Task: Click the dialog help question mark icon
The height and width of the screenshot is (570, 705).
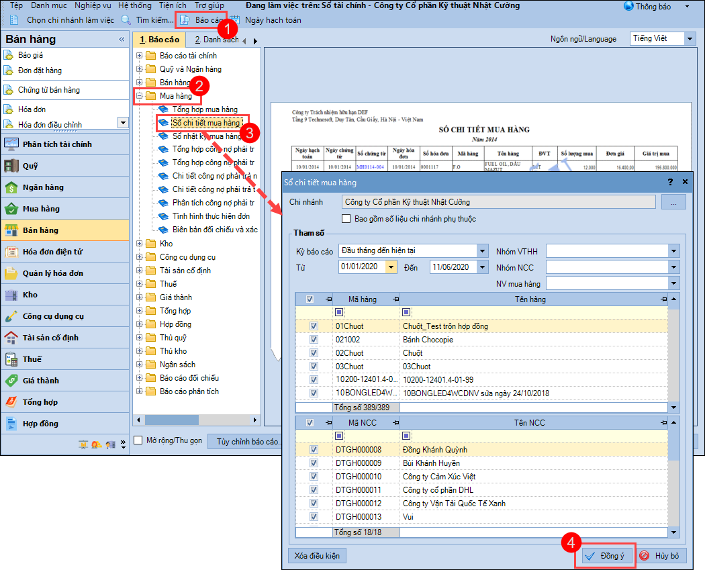Action: click(x=670, y=182)
